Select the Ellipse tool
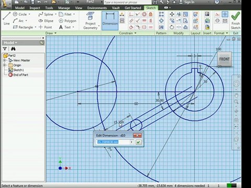 (46, 21)
